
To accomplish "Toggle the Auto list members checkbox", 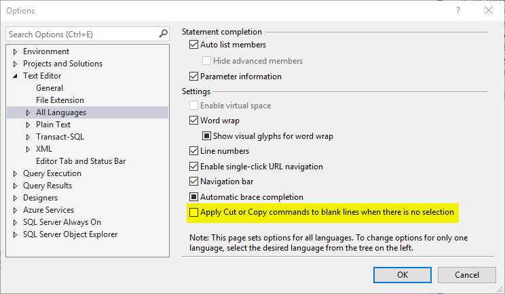I will pyautogui.click(x=195, y=45).
